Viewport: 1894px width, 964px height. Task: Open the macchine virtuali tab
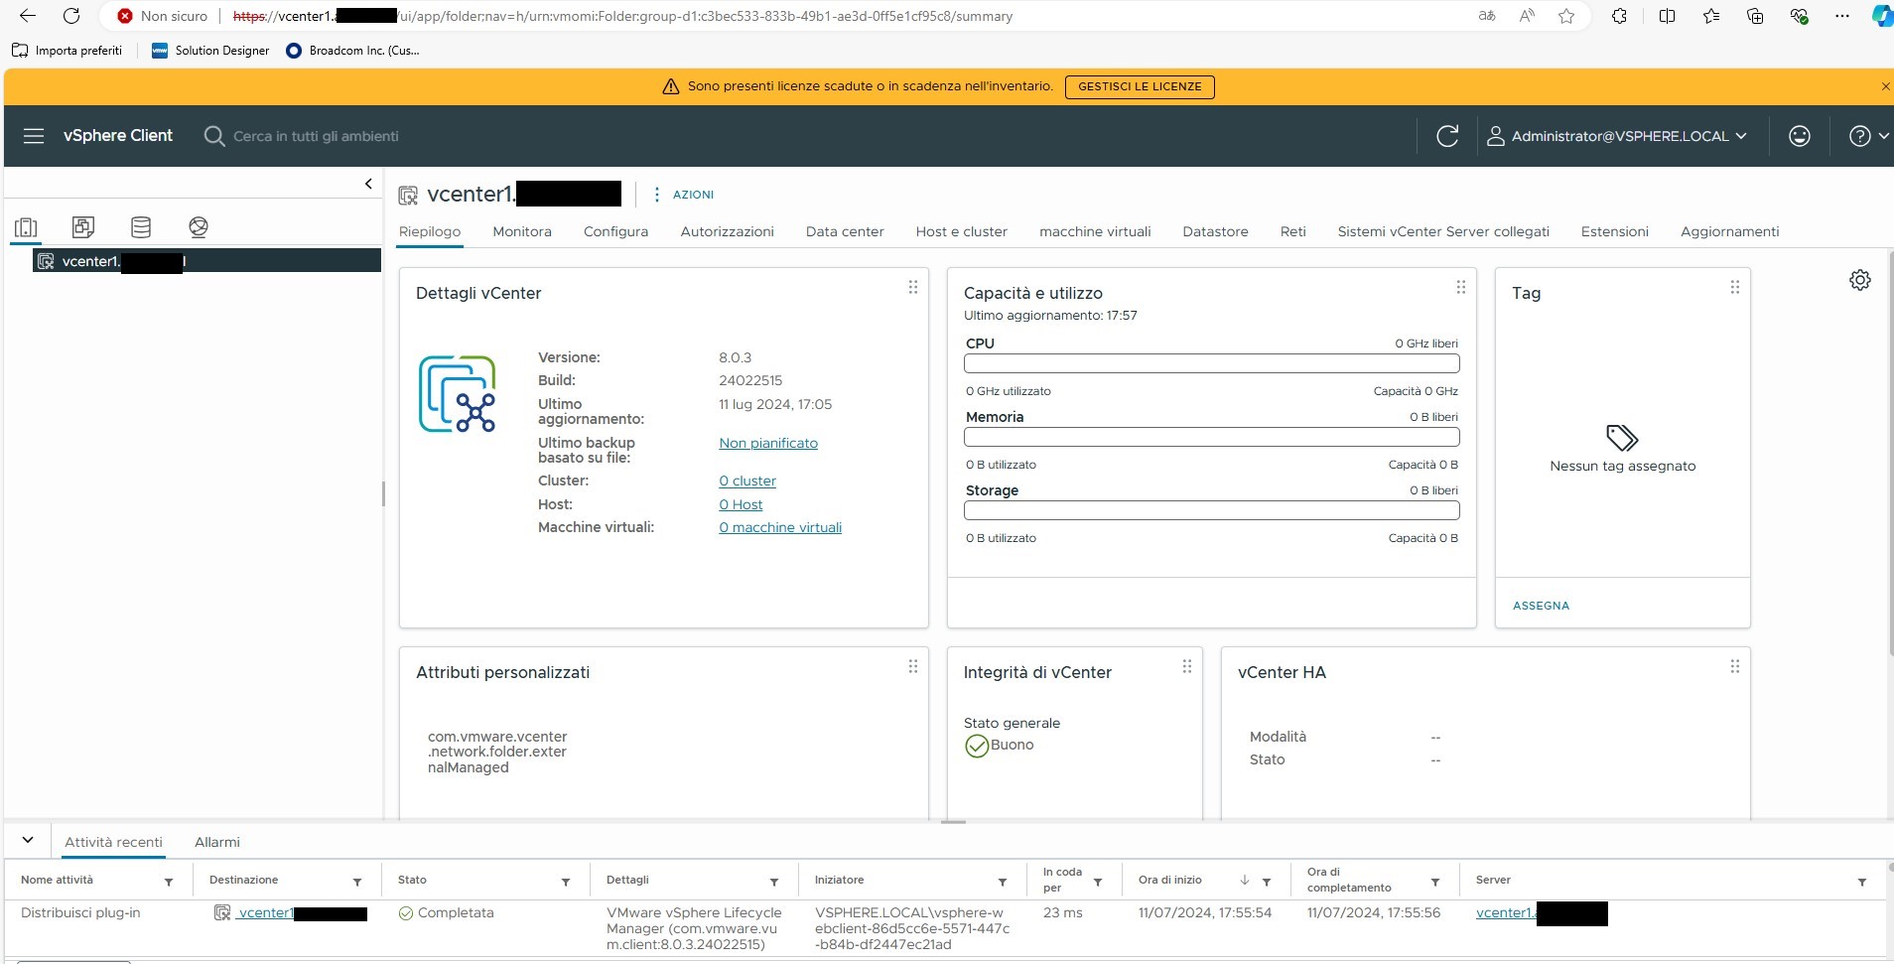click(1095, 231)
